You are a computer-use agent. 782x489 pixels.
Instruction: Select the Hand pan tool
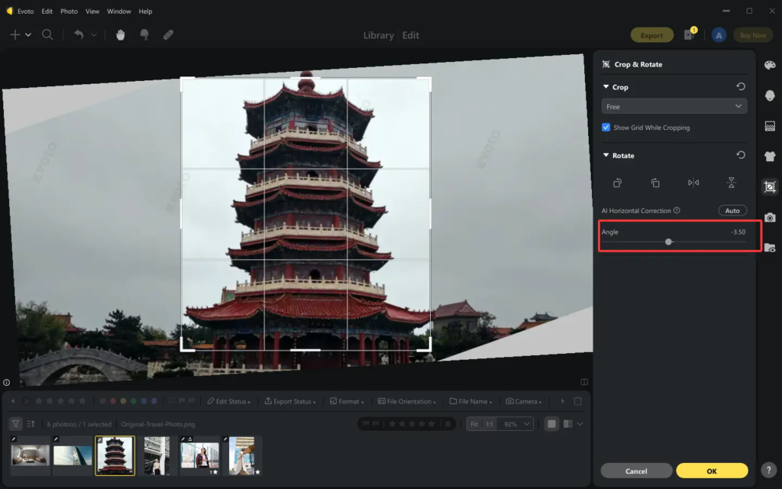coord(121,35)
